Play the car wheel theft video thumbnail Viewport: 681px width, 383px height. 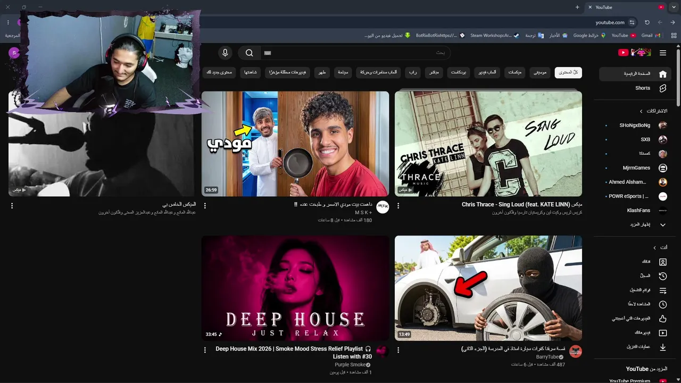[x=488, y=288]
